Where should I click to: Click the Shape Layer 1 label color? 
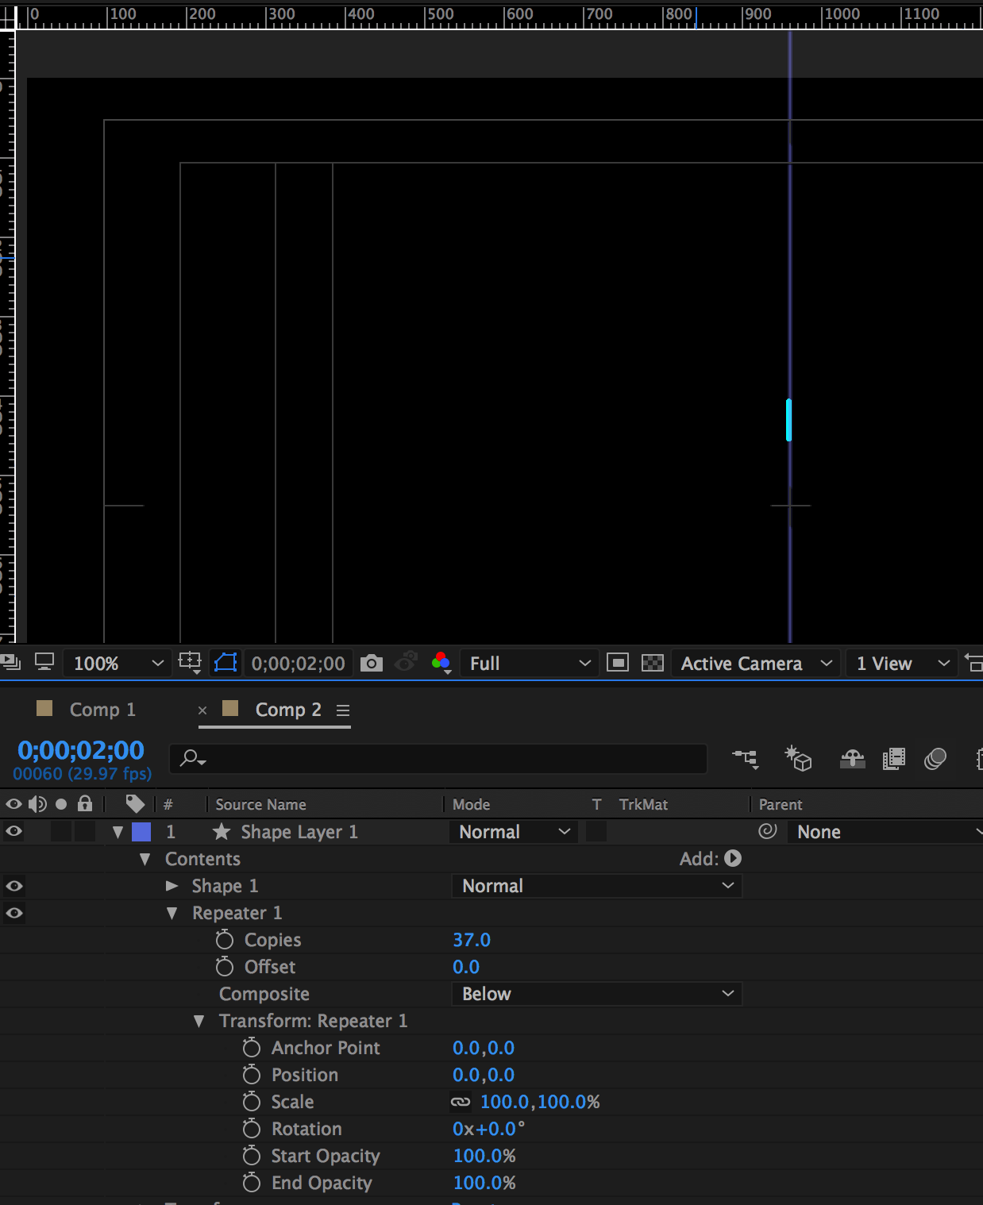[141, 831]
